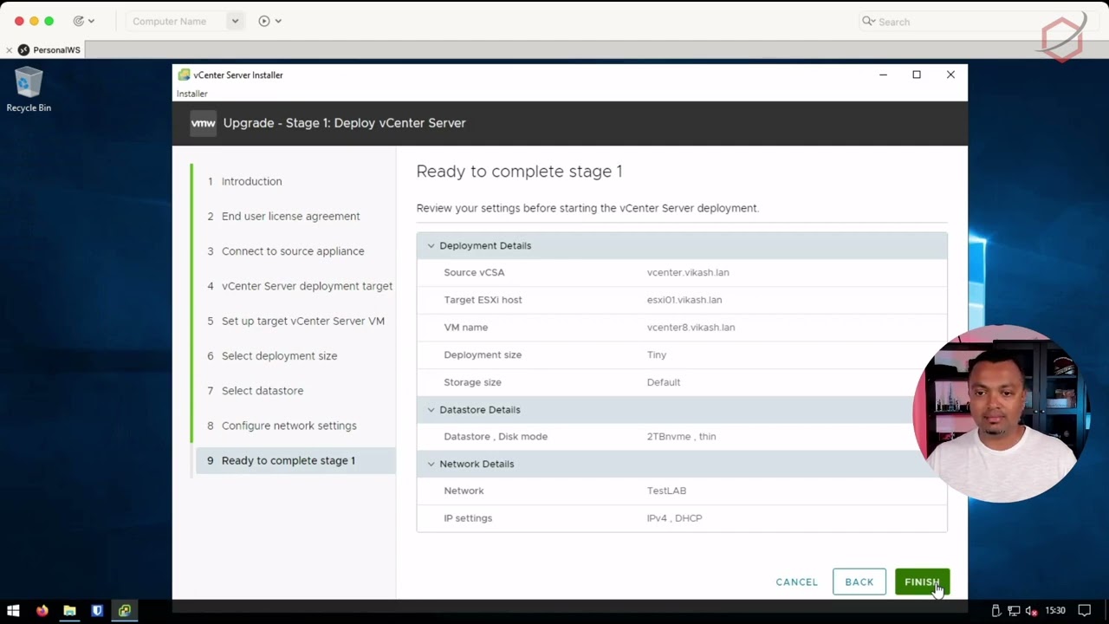Click the Source vCSA label
Image resolution: width=1109 pixels, height=624 pixels.
pyautogui.click(x=474, y=272)
